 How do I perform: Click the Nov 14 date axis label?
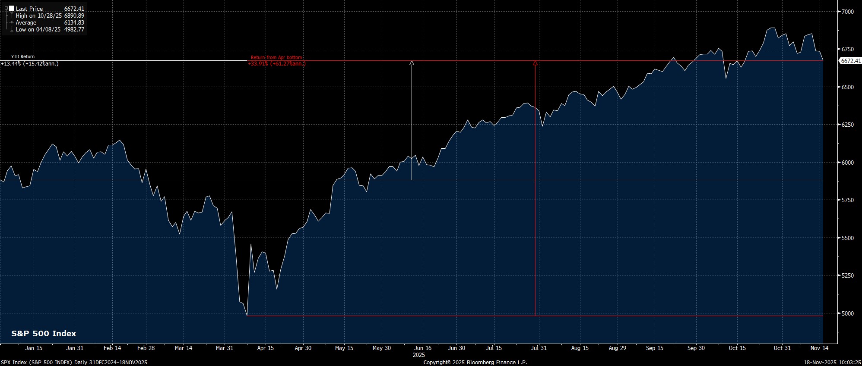click(819, 348)
